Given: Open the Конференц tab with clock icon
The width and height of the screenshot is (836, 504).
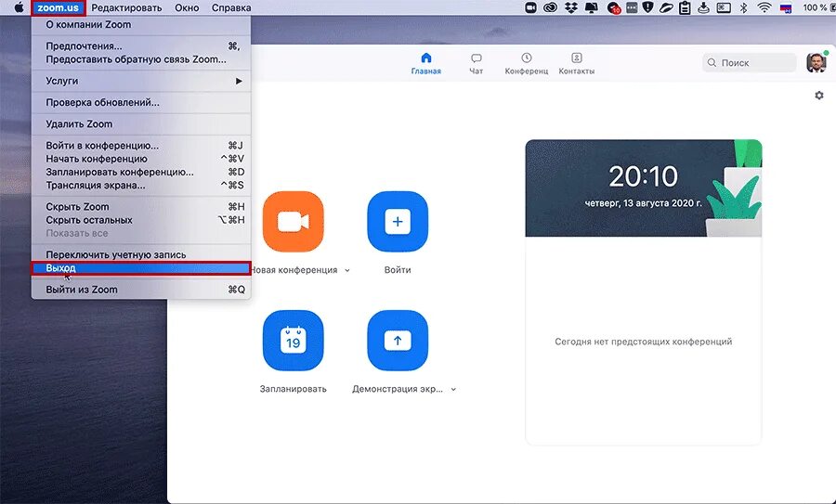Looking at the screenshot, I should [527, 63].
